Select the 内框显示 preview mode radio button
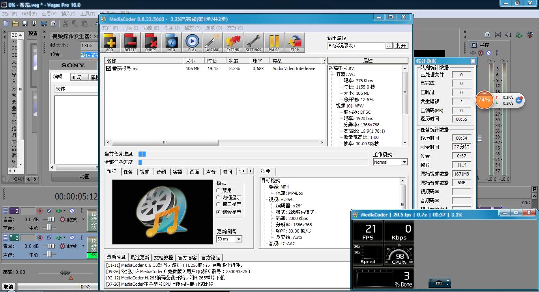This screenshot has width=539, height=292. click(218, 197)
